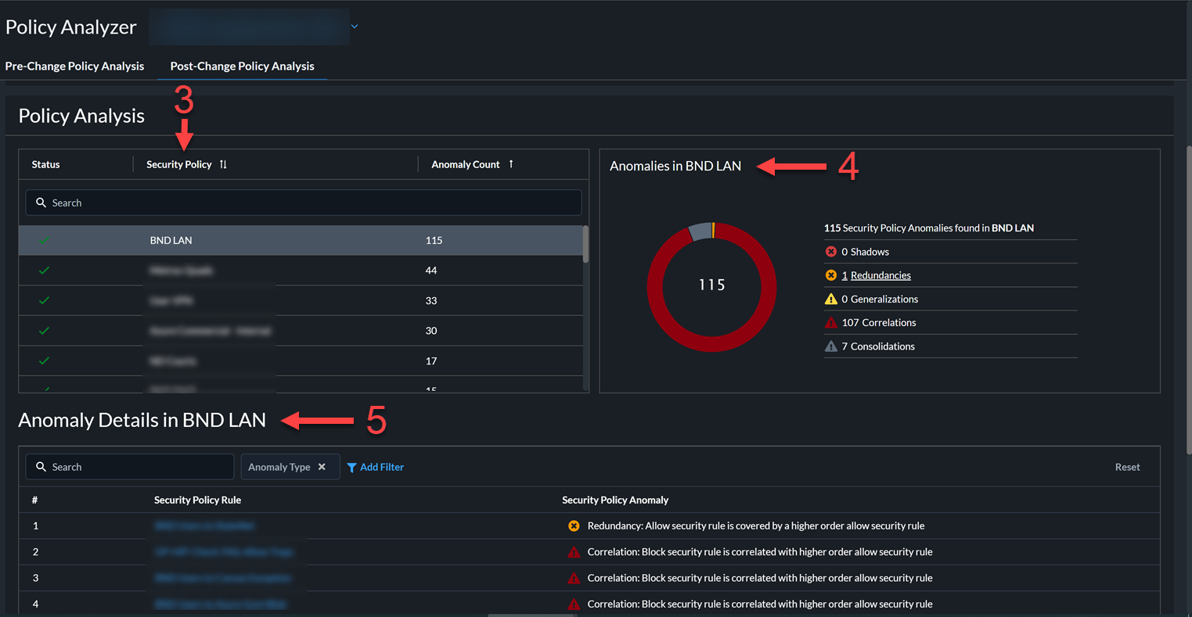Switch to Pre-Change Policy Analysis tab
Image resolution: width=1192 pixels, height=617 pixels.
(x=74, y=66)
